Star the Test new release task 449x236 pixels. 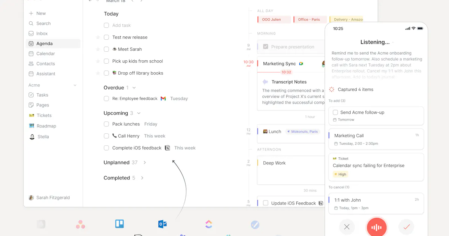pyautogui.click(x=98, y=37)
